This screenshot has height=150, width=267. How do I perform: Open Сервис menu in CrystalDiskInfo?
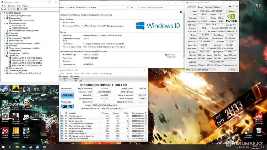pyautogui.click(x=76, y=74)
